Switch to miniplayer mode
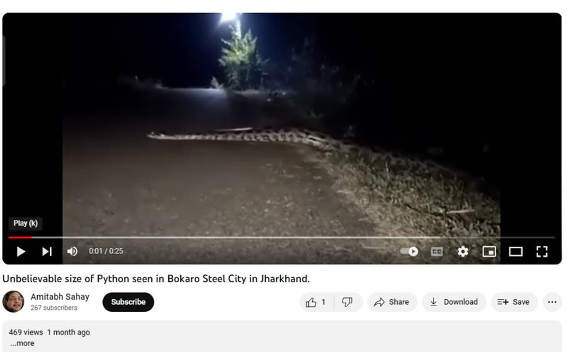This screenshot has height=352, width=567. (x=489, y=251)
